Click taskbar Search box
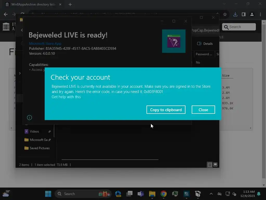This screenshot has width=266, height=200. tap(83, 194)
